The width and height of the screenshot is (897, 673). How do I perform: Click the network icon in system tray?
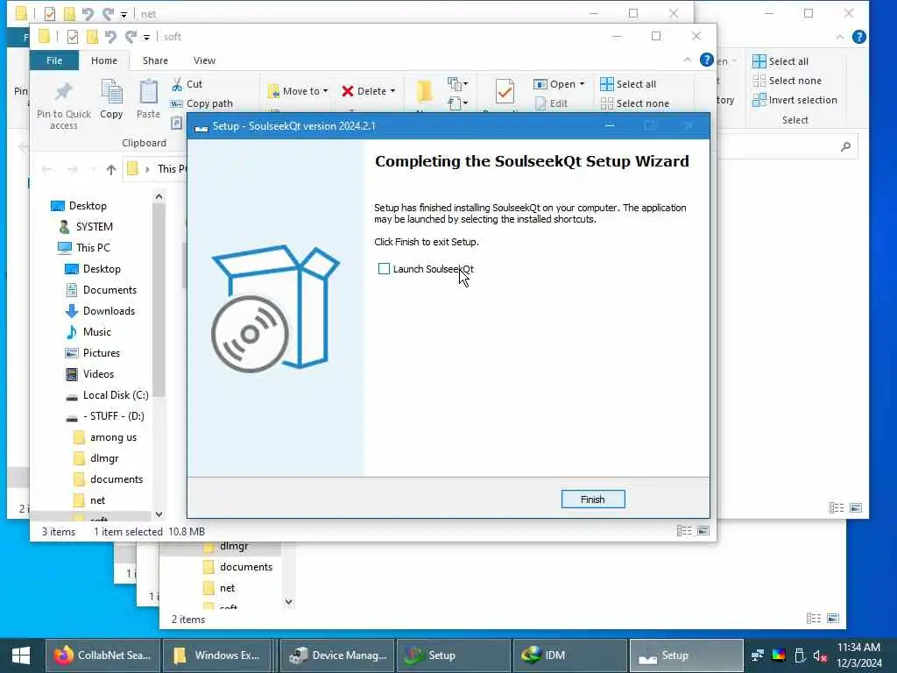(758, 655)
